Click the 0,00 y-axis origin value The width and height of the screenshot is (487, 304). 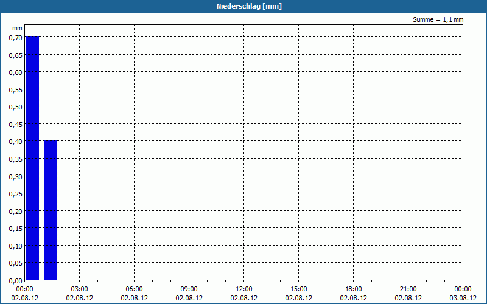point(16,281)
